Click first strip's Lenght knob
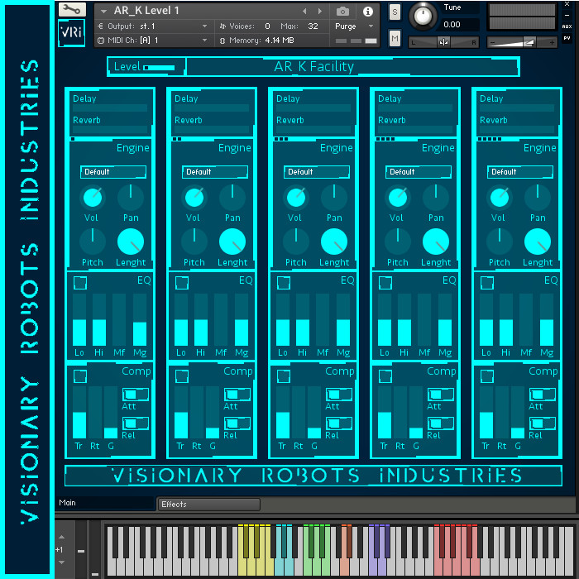579x579 pixels. (x=131, y=242)
